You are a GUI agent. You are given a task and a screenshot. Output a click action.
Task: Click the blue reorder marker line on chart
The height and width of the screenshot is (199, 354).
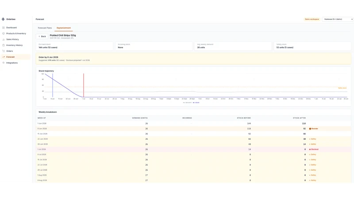[53, 85]
